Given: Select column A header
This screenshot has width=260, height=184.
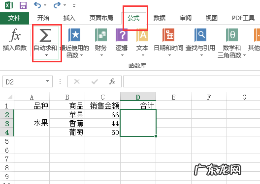Looking at the screenshot, I should click(x=32, y=97).
